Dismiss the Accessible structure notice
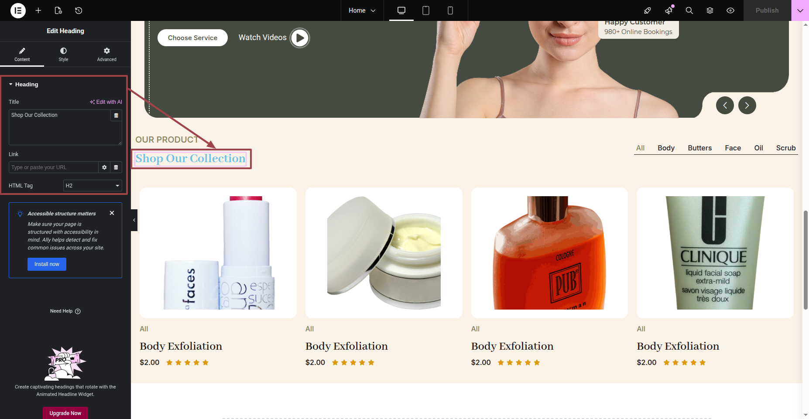Viewport: 809px width, 419px height. pyautogui.click(x=112, y=213)
